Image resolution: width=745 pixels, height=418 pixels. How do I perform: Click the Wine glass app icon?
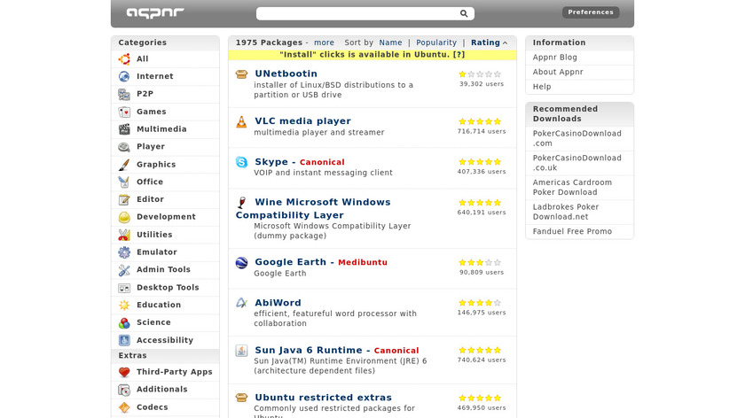click(x=241, y=202)
